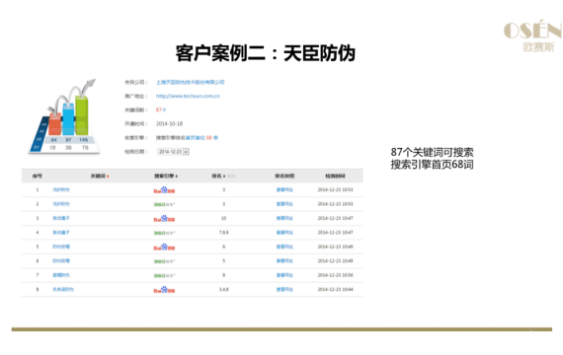The image size is (563, 355).
Task: Open the 查看网址 snapshot link in row 4
Action: (x=284, y=233)
